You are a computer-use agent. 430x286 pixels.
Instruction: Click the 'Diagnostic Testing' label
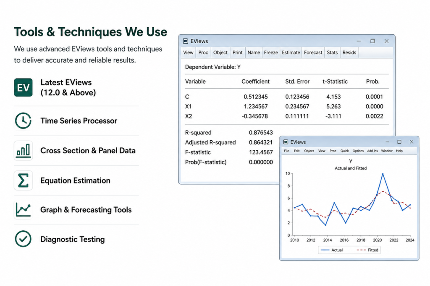[73, 239]
